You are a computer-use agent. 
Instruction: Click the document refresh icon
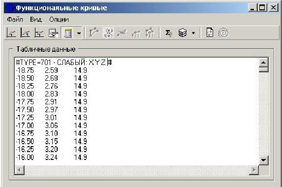[x=210, y=33]
